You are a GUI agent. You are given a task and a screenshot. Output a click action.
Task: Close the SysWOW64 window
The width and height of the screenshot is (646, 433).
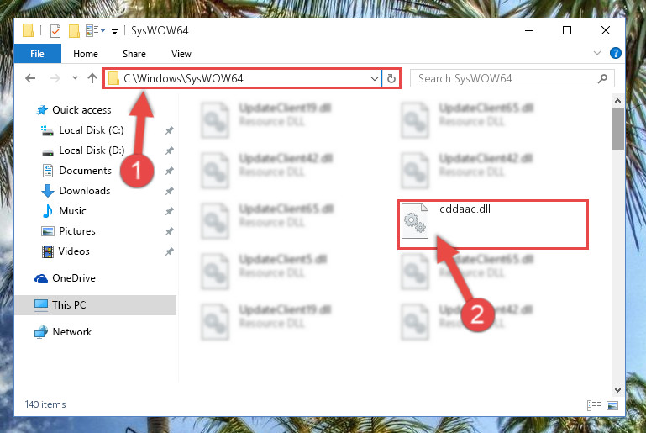point(605,30)
